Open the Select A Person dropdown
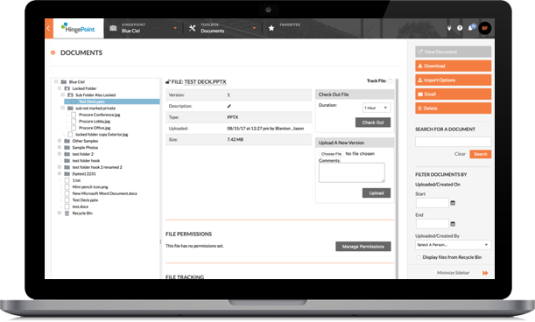Screen dimensions: 535x322 453,245
